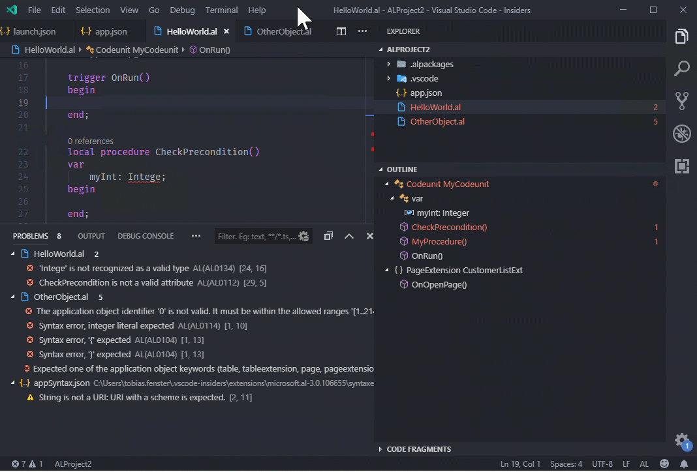Switch to the launch.json tab
The height and width of the screenshot is (472, 697).
[x=34, y=31]
